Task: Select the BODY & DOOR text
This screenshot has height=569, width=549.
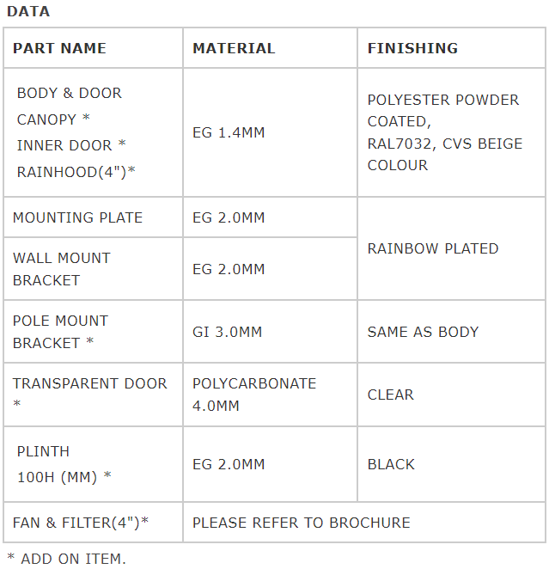Action: point(70,94)
